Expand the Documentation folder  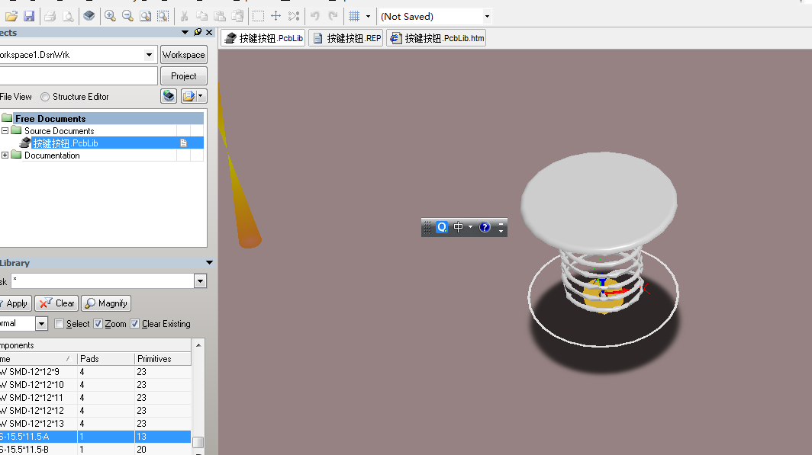click(5, 155)
